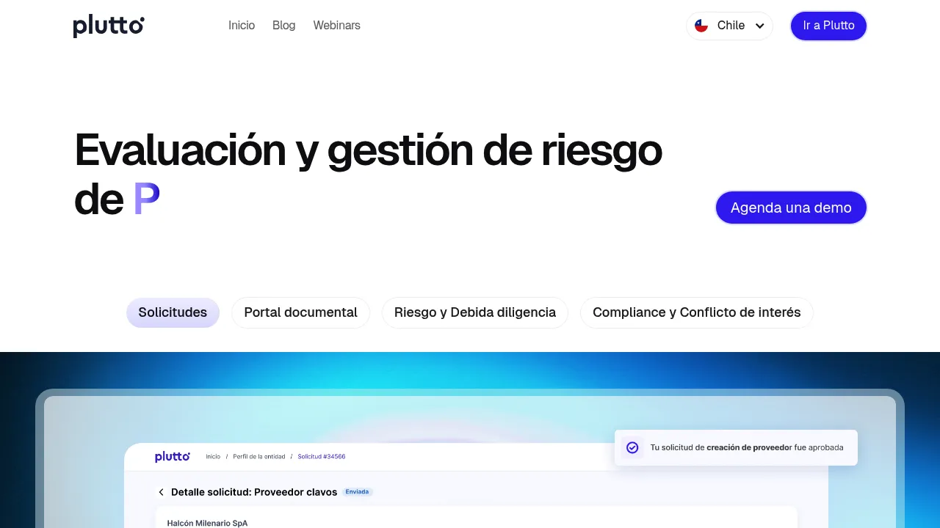Click the main heading 'Evaluación y gestión de riesgo'
940x528 pixels.
point(369,150)
